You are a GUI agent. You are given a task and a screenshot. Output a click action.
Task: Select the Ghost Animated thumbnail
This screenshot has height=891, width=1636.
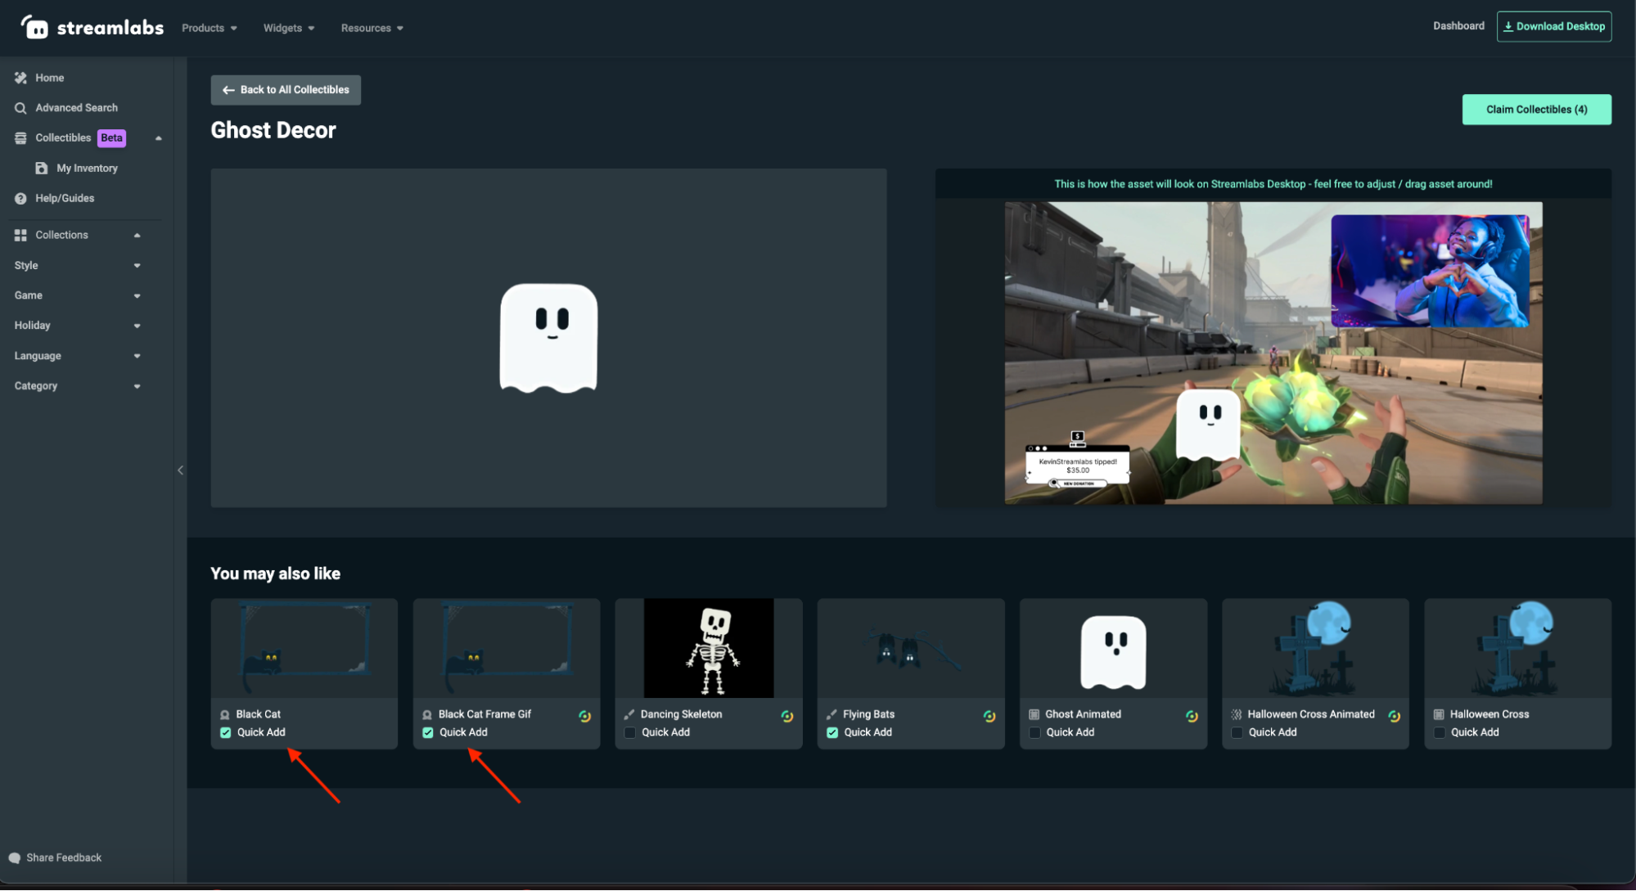pos(1112,647)
